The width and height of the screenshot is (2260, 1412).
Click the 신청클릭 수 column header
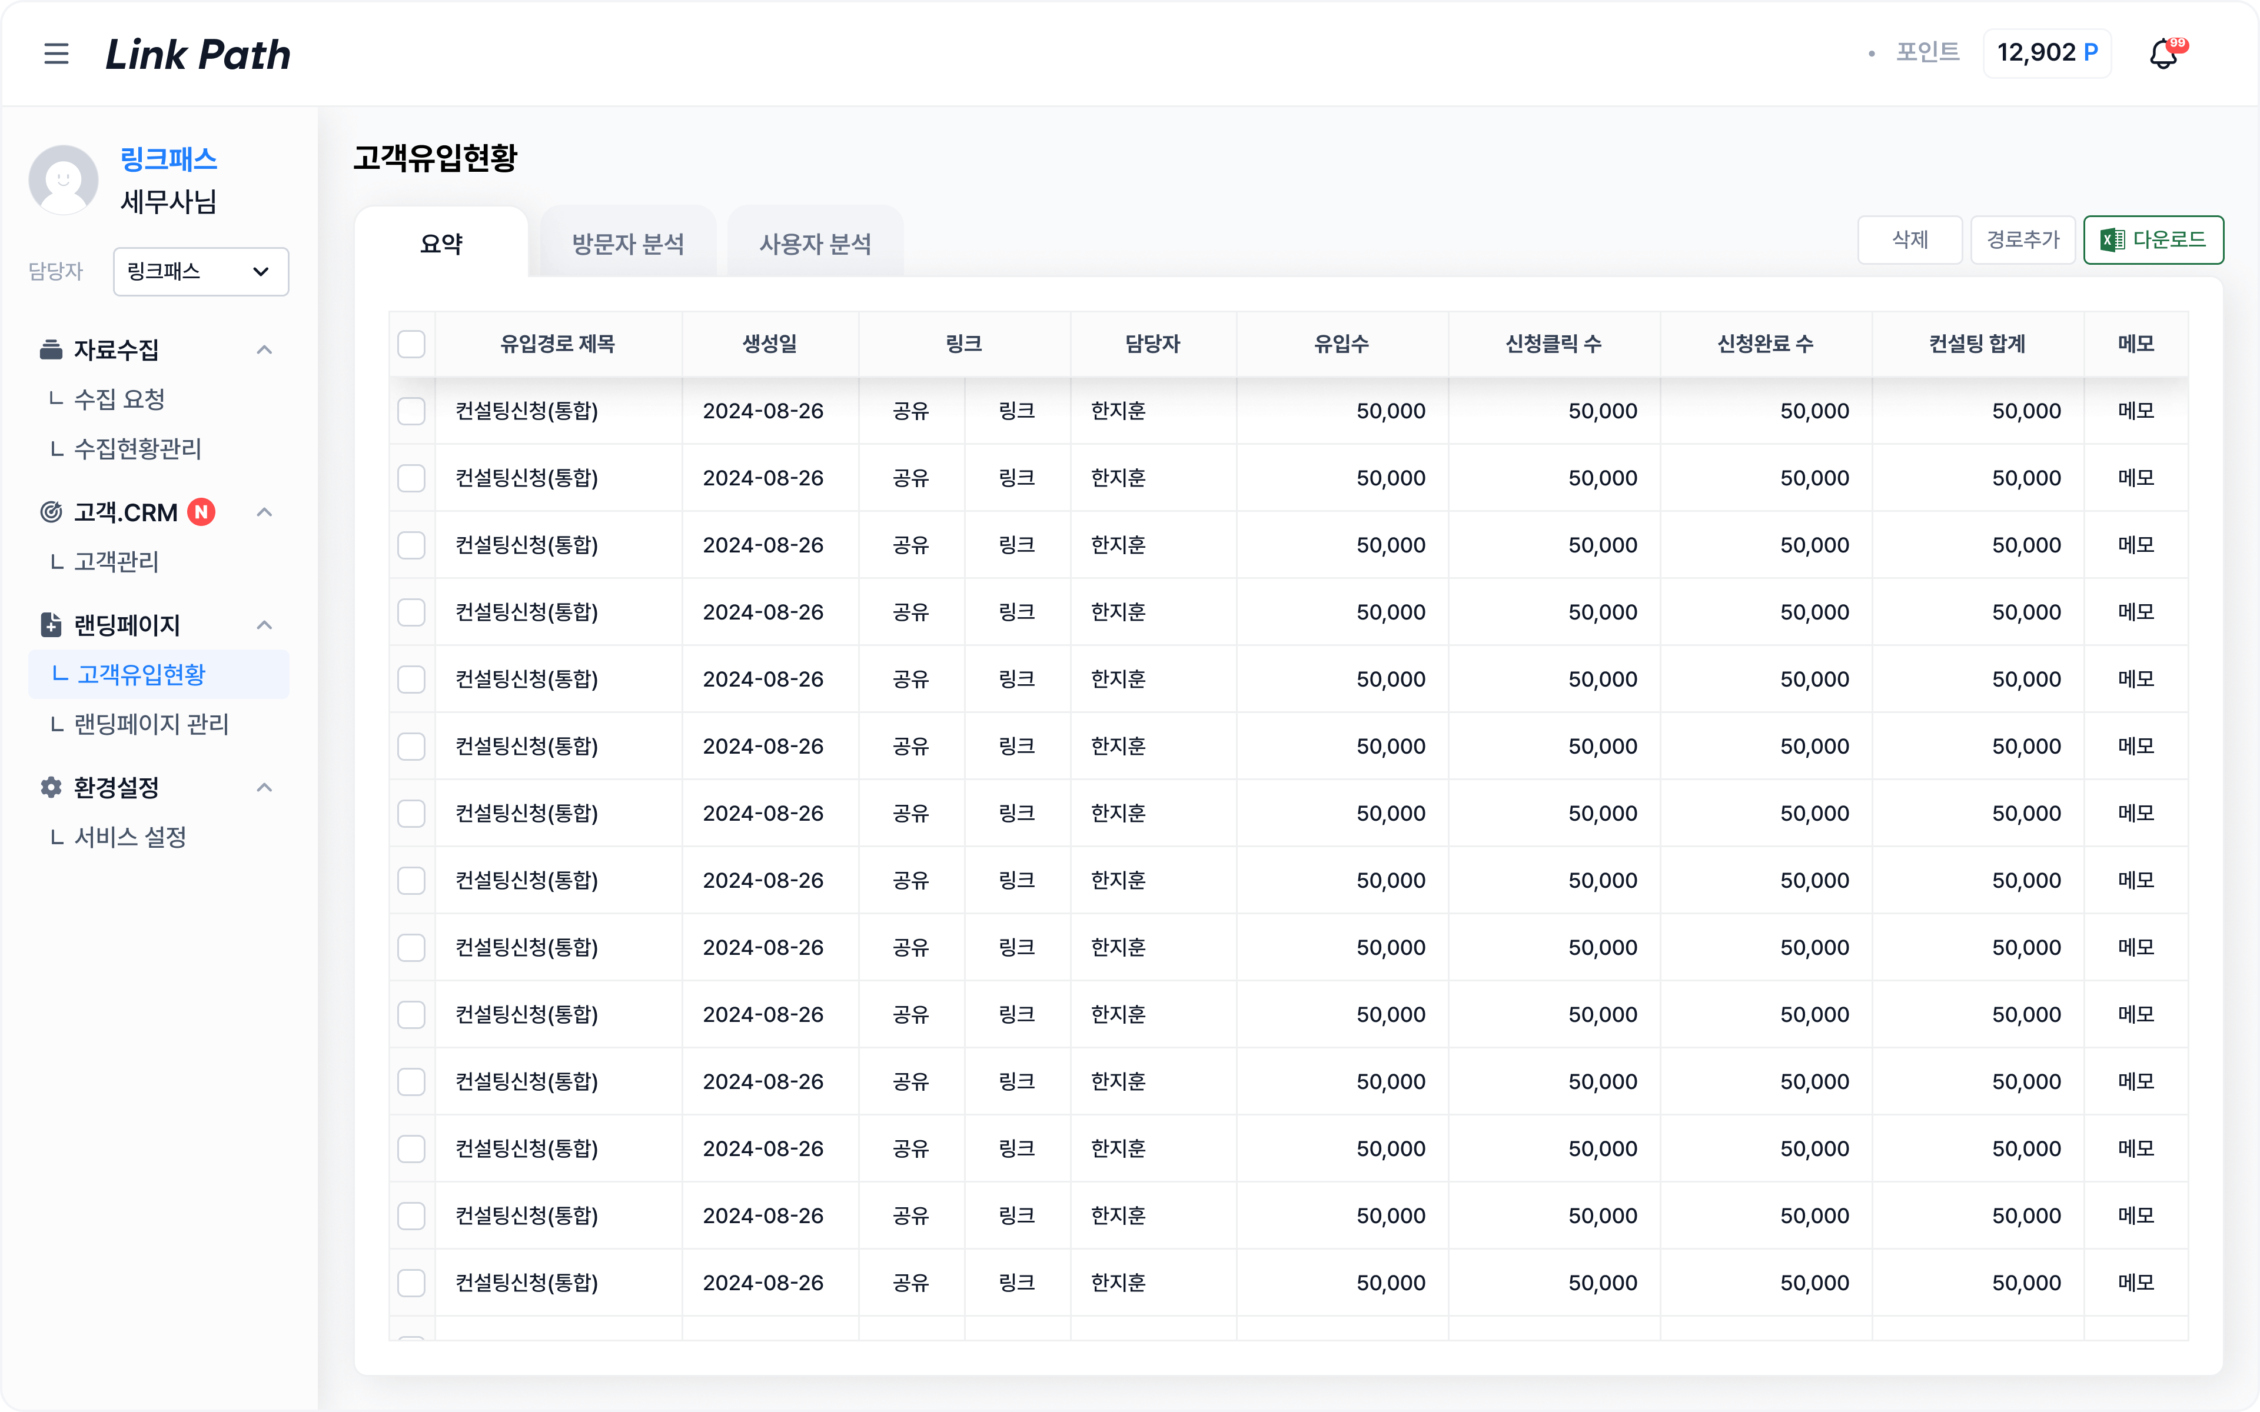coord(1554,344)
